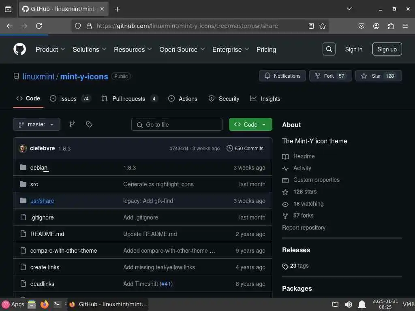Open the mint-y-icons repo name link
The width and height of the screenshot is (415, 311).
point(84,77)
